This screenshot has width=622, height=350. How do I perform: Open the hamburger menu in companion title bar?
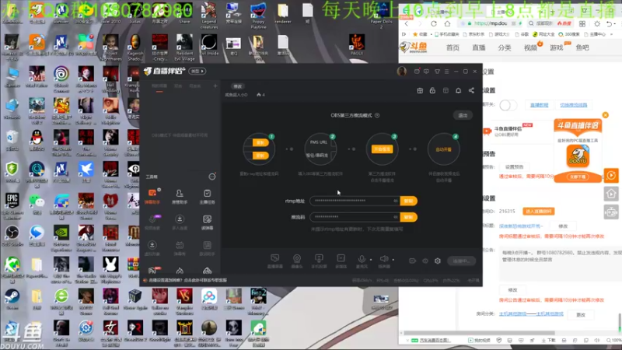446,72
